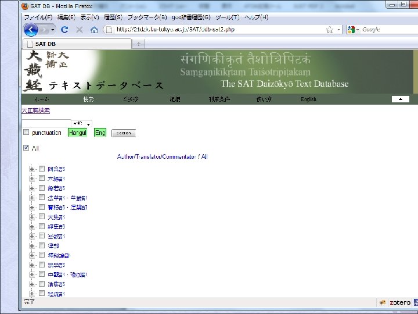Click the Firefox logo in the title bar
This screenshot has height=314, width=418.
pyautogui.click(x=25, y=6)
